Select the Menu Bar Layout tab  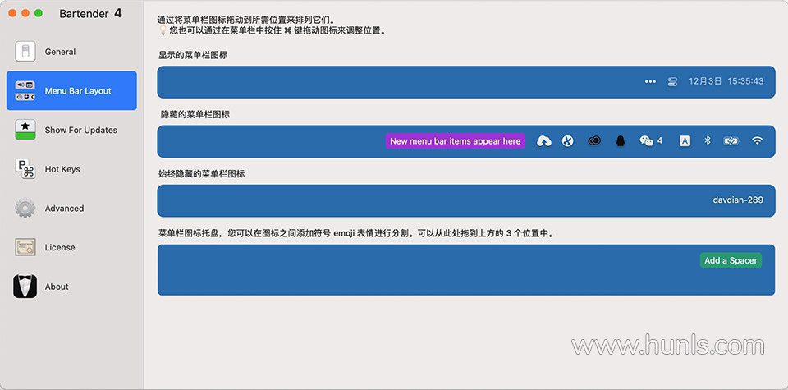click(71, 90)
